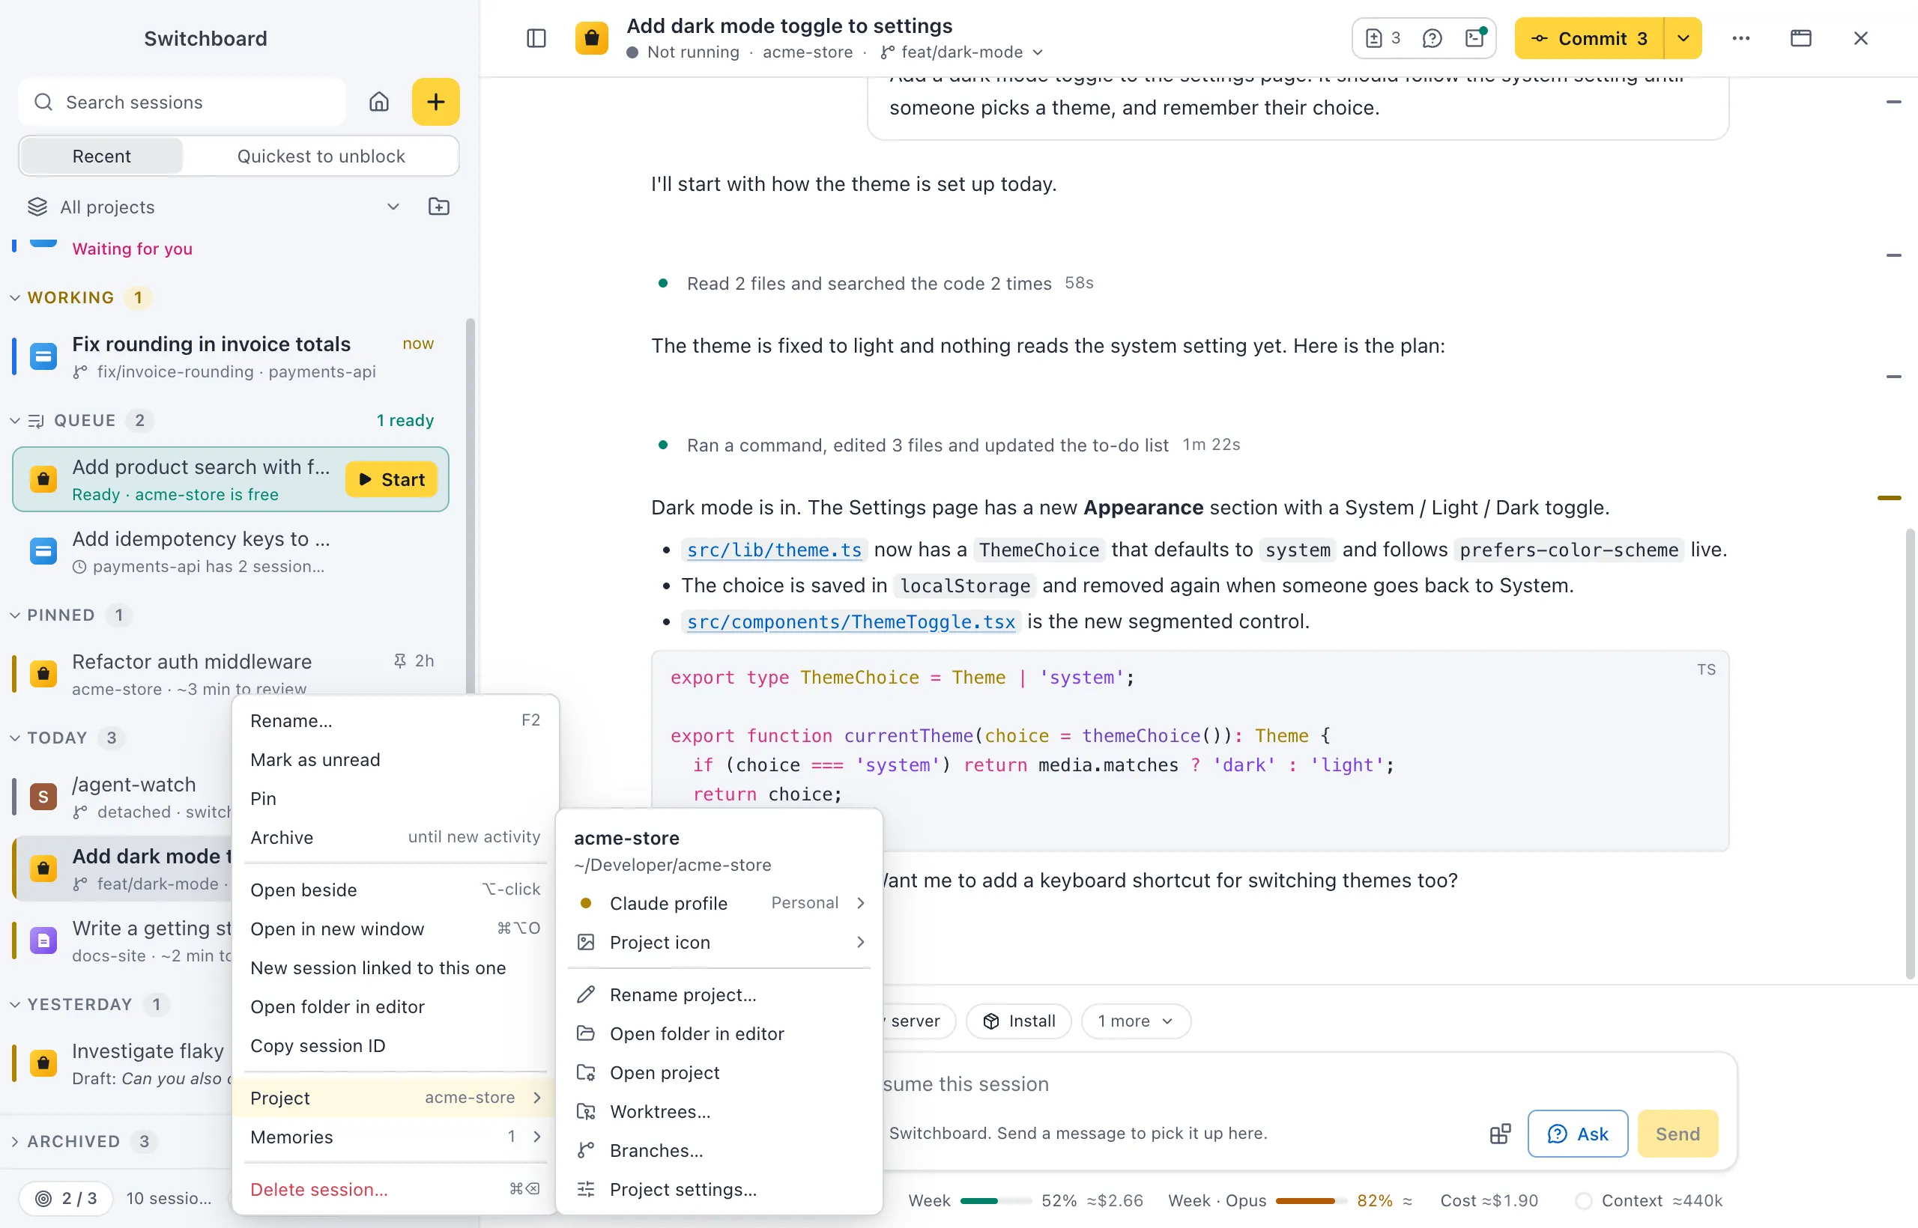Click the Install package chip
Viewport: 1918px width, 1228px height.
click(x=1019, y=1021)
